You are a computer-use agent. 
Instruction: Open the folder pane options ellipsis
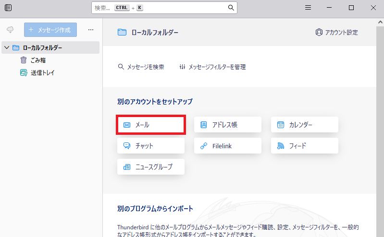(91, 30)
